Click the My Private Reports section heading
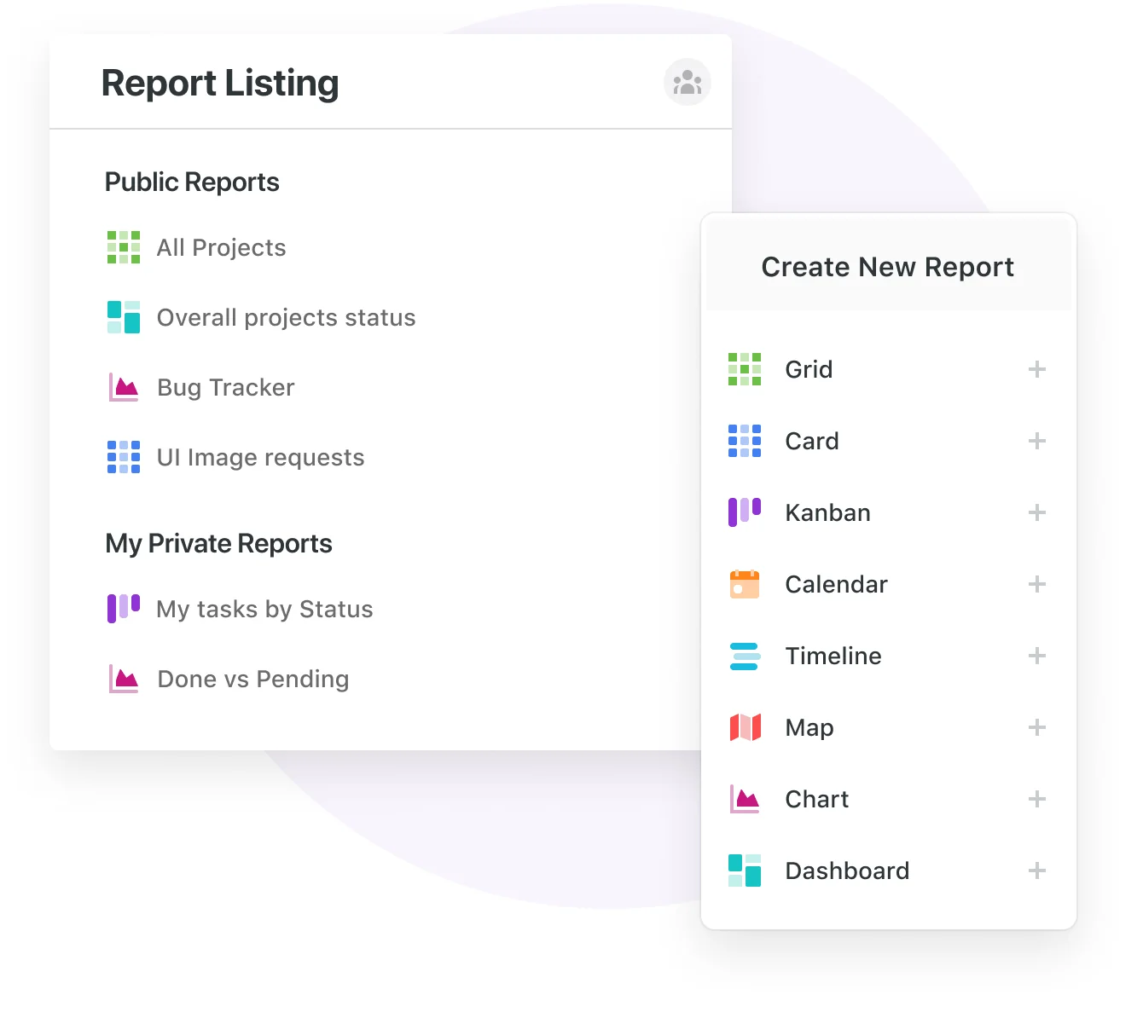 (x=218, y=543)
